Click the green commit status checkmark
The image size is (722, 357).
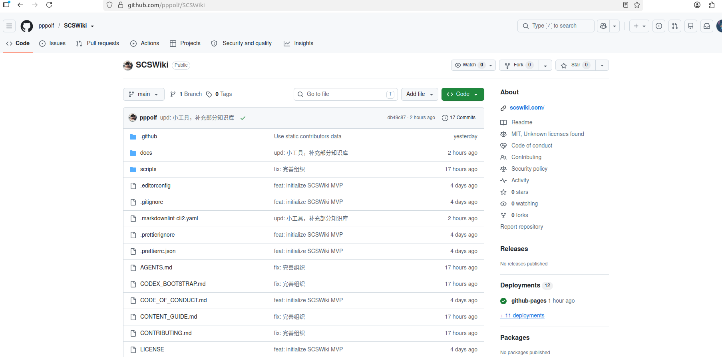(x=243, y=118)
